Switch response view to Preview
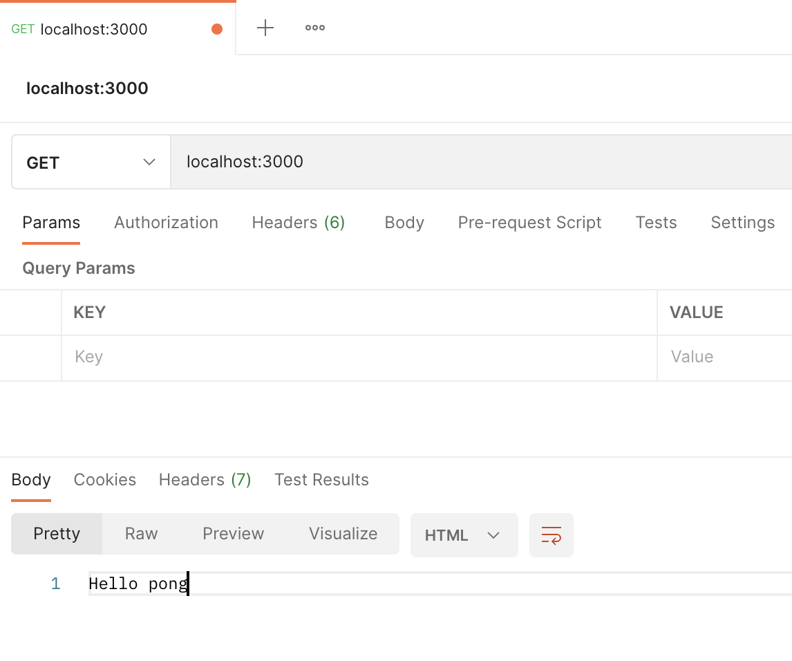Viewport: 792px width, 661px height. pyautogui.click(x=233, y=534)
